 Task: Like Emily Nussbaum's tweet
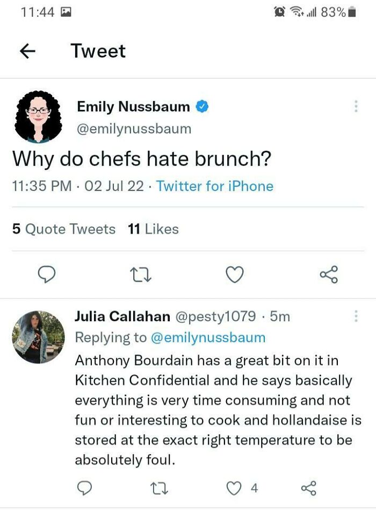[233, 274]
